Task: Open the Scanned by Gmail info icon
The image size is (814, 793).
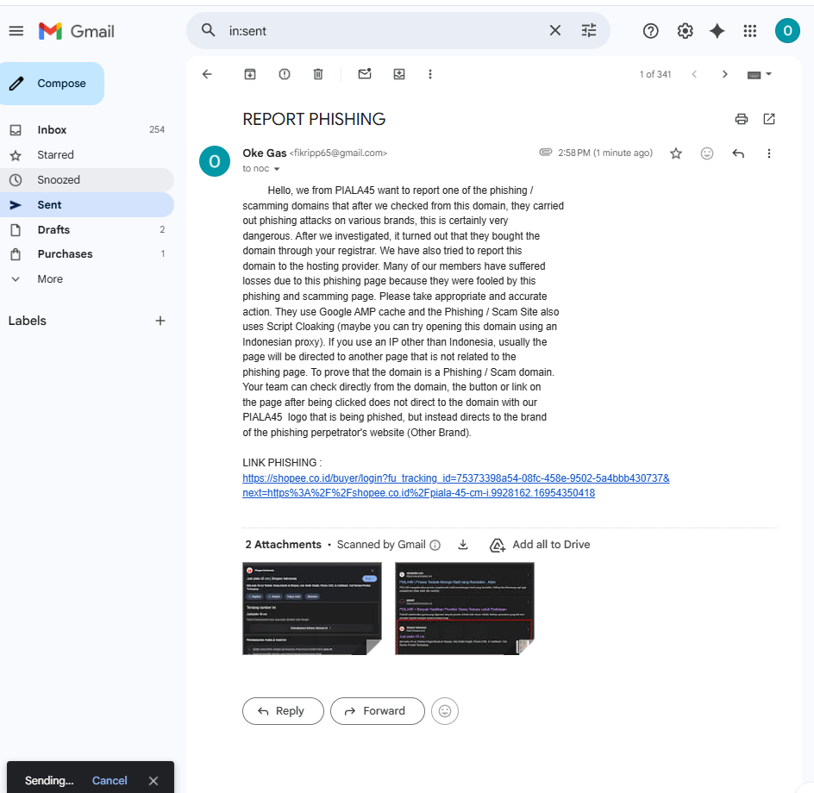Action: point(435,545)
